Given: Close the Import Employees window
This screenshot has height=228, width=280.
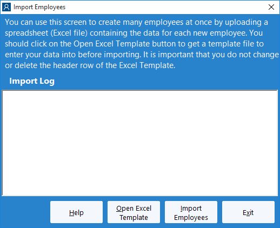Looking at the screenshot, I should click(271, 7).
